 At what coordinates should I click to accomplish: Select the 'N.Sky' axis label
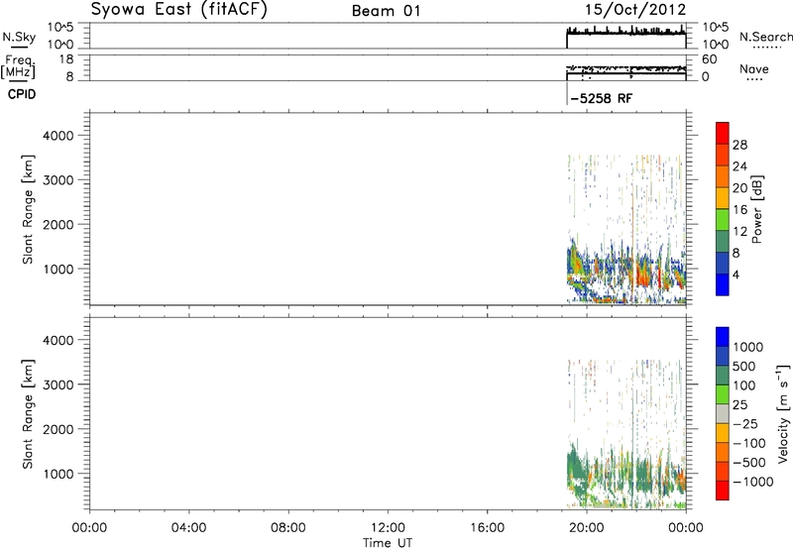[x=19, y=37]
